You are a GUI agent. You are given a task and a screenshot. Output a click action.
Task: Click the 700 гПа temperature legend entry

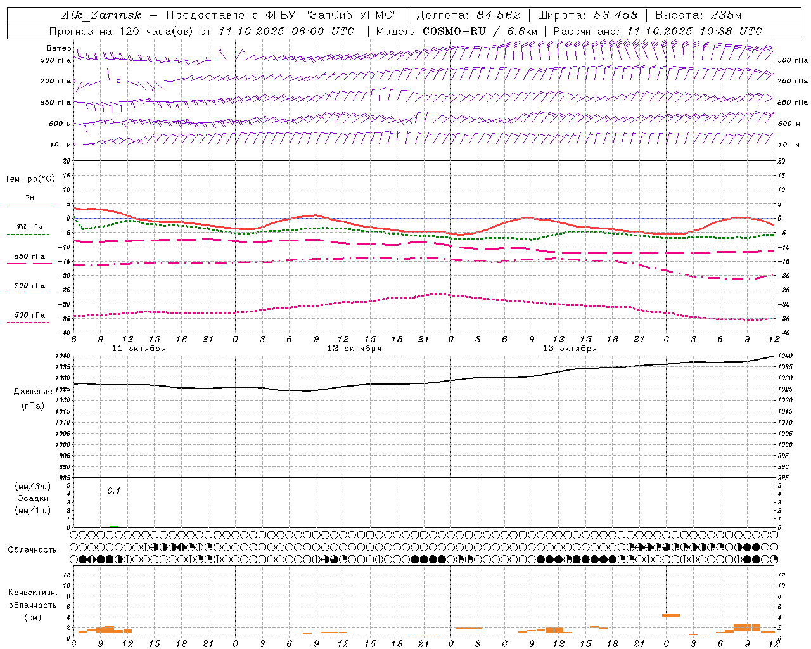click(30, 286)
